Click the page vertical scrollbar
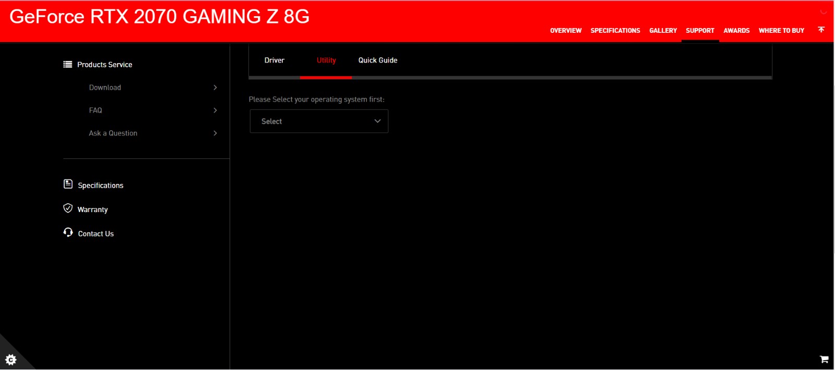The width and height of the screenshot is (835, 370). 834,169
